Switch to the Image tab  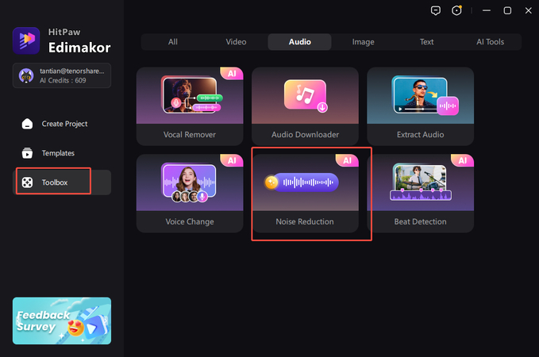363,42
